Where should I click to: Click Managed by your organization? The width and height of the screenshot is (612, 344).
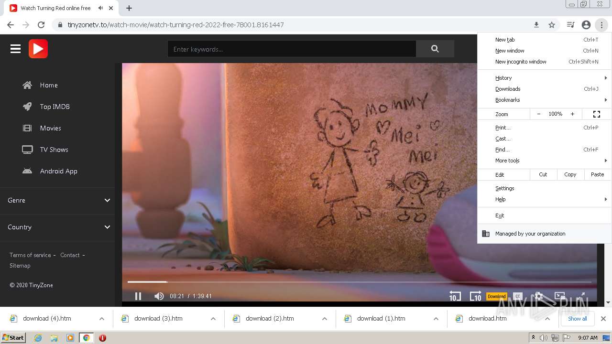[545, 234]
